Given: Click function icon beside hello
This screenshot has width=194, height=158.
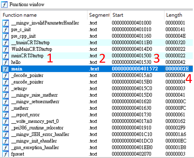Looking at the screenshot, I should 6,62.
